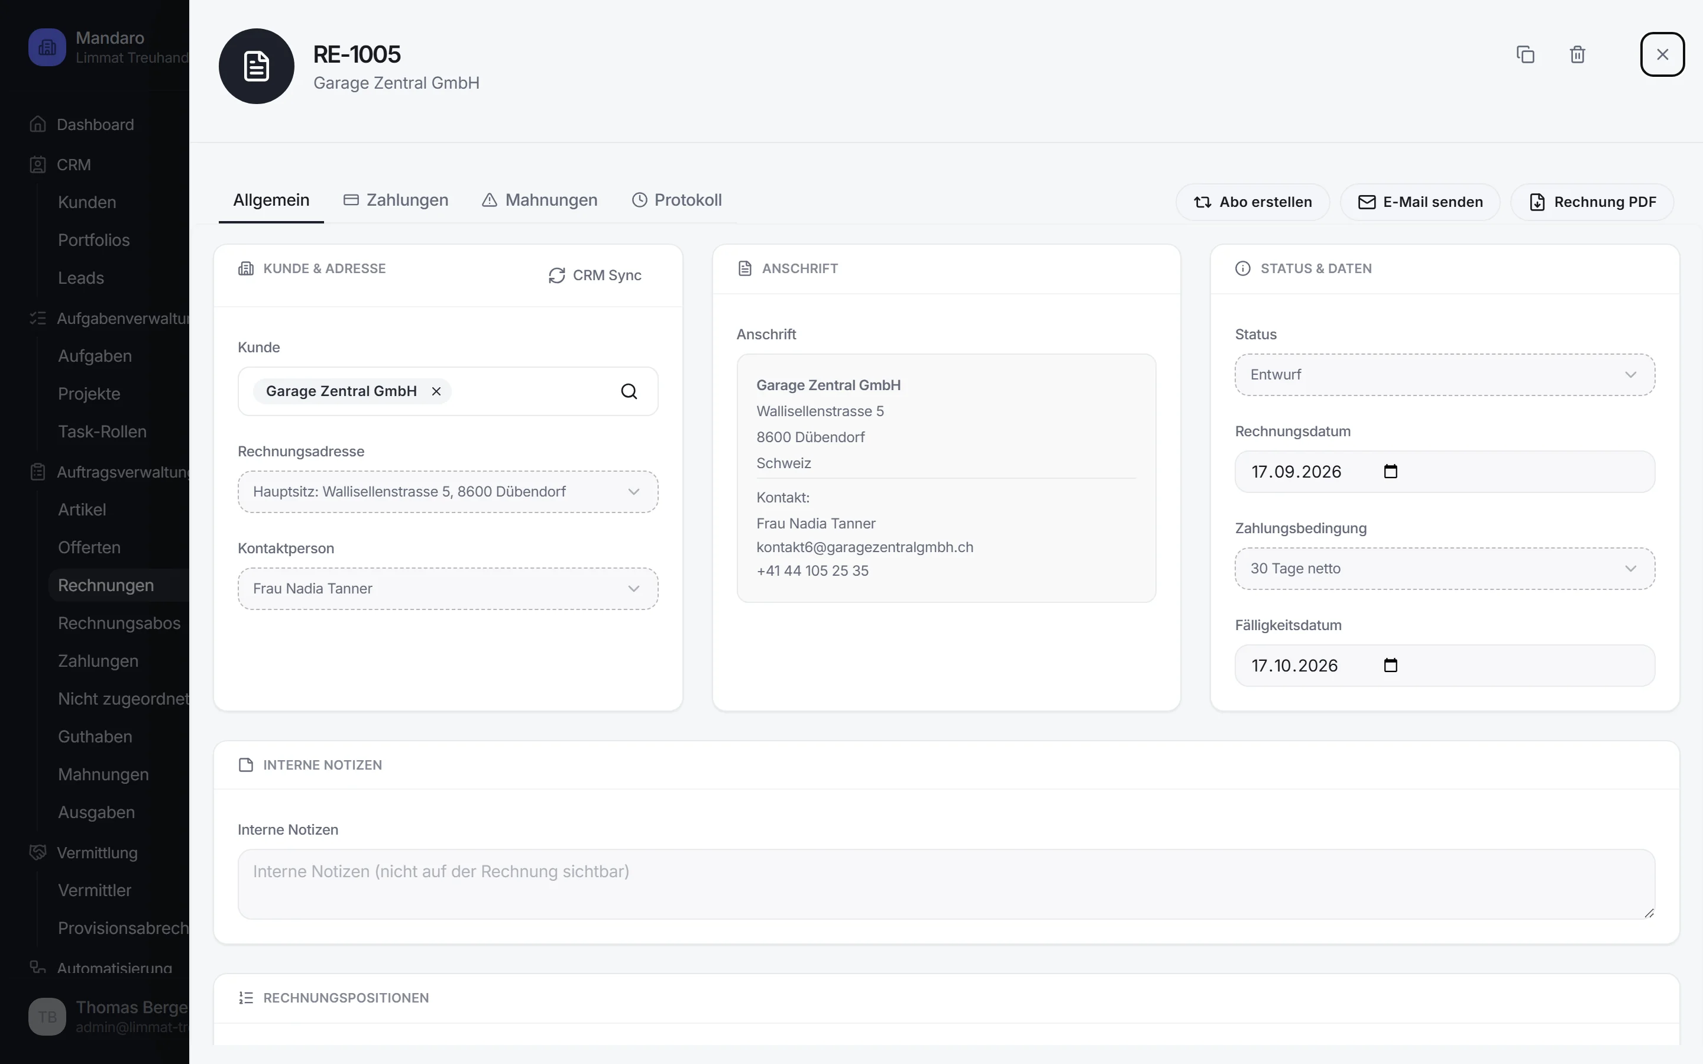
Task: Click the Aufgabenverwaltung checklist icon
Action: click(x=38, y=319)
